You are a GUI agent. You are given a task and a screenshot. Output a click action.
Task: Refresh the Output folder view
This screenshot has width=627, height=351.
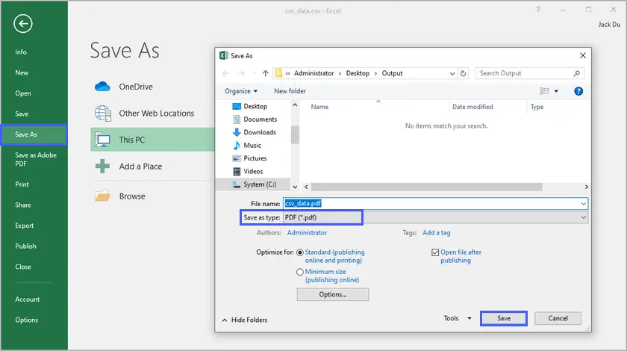point(463,73)
